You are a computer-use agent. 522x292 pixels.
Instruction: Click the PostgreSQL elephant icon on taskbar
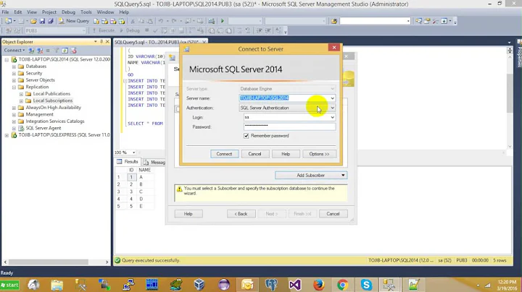click(271, 285)
